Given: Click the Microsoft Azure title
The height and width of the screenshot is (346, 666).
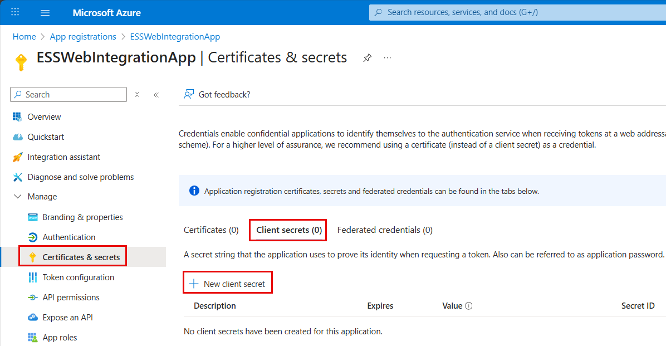Looking at the screenshot, I should (106, 13).
